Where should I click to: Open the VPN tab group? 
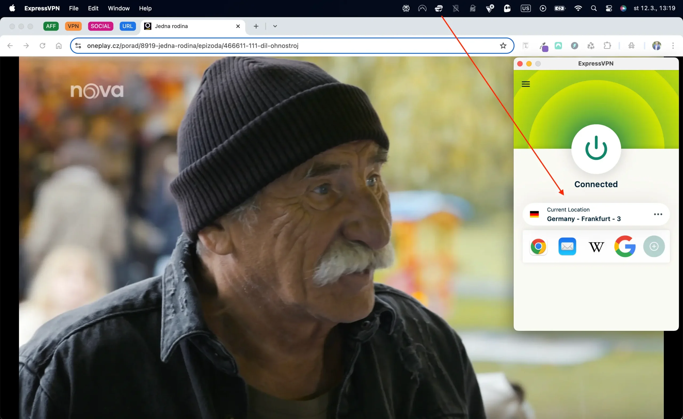(x=73, y=26)
